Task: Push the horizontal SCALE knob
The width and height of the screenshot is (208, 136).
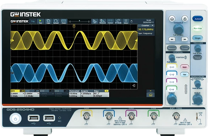Action: pyautogui.click(x=197, y=99)
